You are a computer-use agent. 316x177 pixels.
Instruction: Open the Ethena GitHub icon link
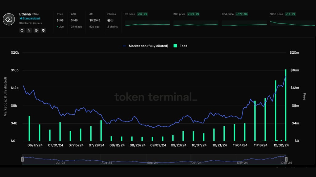(x=22, y=31)
